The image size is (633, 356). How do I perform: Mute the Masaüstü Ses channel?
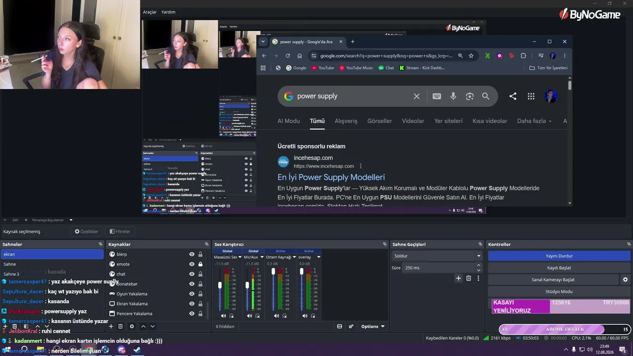point(223,316)
